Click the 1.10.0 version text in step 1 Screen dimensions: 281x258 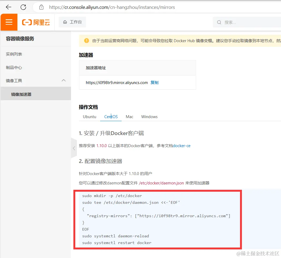[102, 146]
